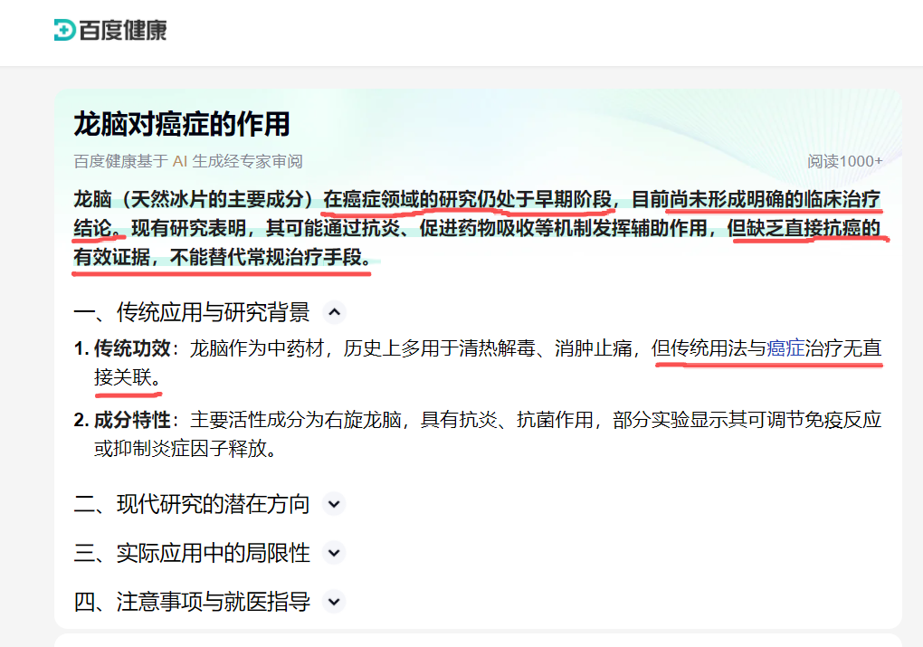Click the 四、注意事项与就医指导 heading text
Viewport: 923px width, 647px height.
(x=192, y=602)
